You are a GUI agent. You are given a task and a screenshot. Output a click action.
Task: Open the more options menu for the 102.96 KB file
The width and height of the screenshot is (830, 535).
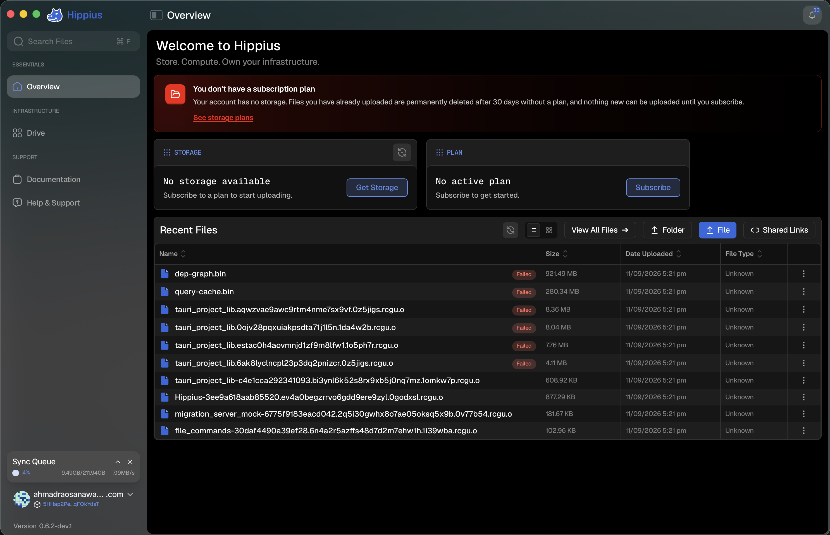tap(803, 431)
